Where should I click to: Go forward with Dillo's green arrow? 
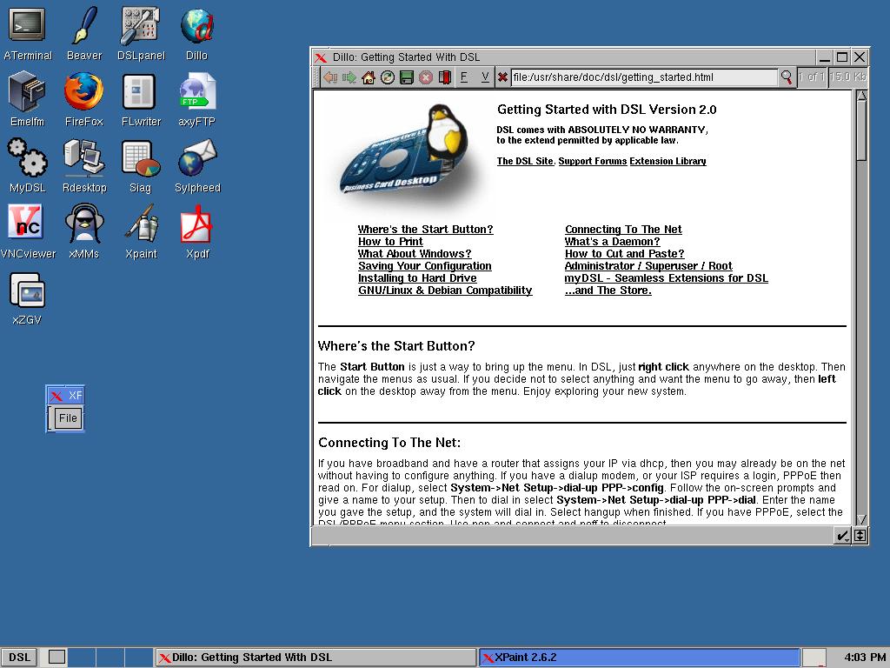point(349,77)
